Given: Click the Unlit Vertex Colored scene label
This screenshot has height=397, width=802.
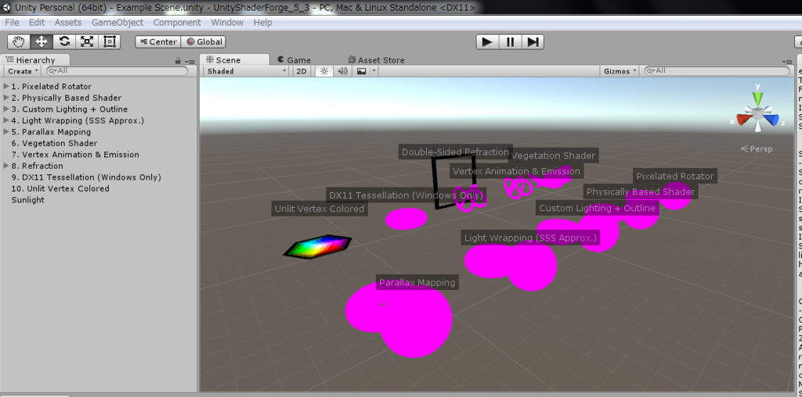Looking at the screenshot, I should [320, 209].
